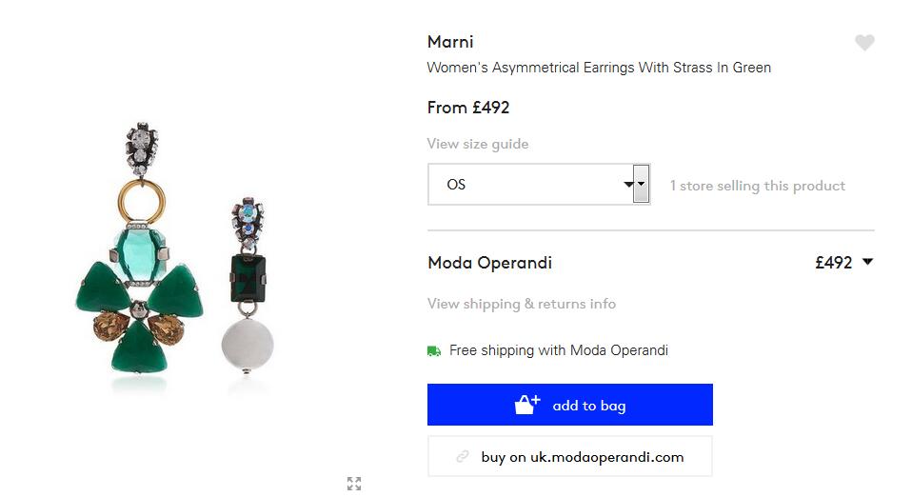
Task: Open the Marni brand name
Action: [450, 42]
